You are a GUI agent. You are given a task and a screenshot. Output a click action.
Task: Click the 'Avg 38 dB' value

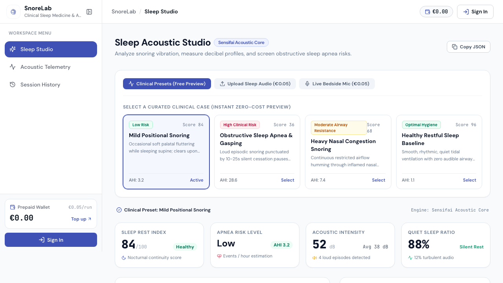tap(376, 247)
